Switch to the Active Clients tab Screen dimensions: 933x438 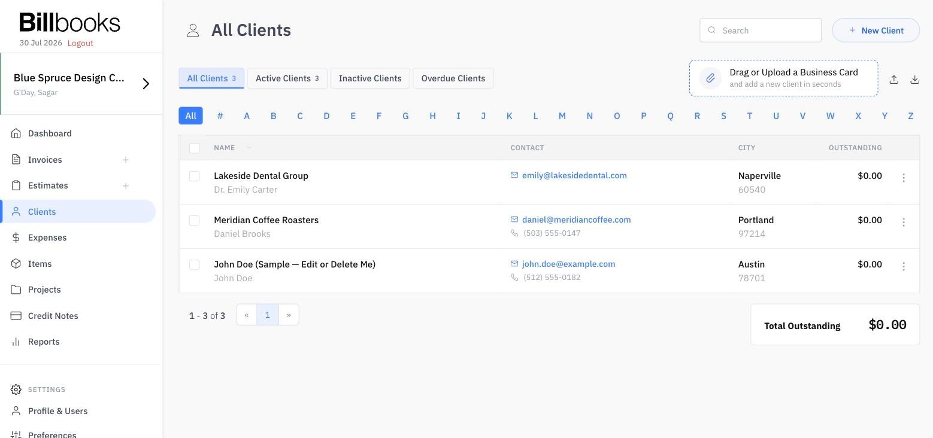coord(287,78)
